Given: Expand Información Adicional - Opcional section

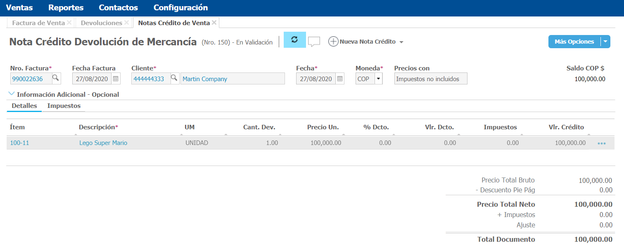Looking at the screenshot, I should tap(12, 94).
